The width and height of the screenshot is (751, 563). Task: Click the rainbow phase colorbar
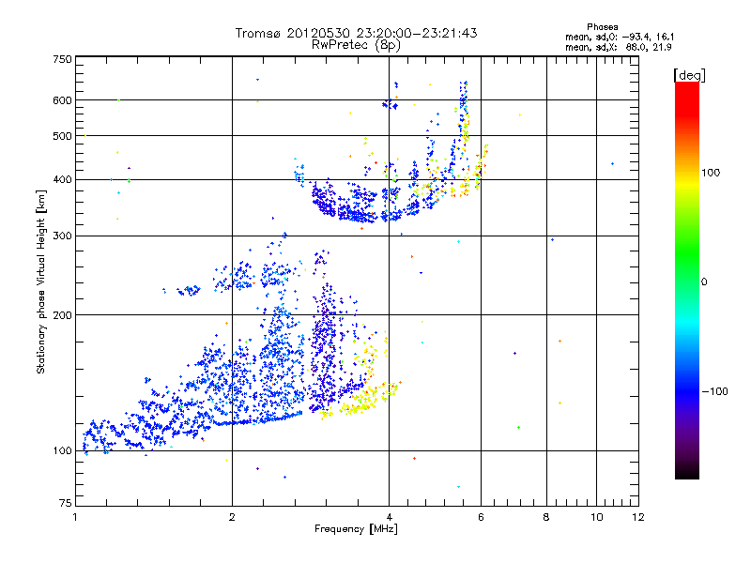687,280
